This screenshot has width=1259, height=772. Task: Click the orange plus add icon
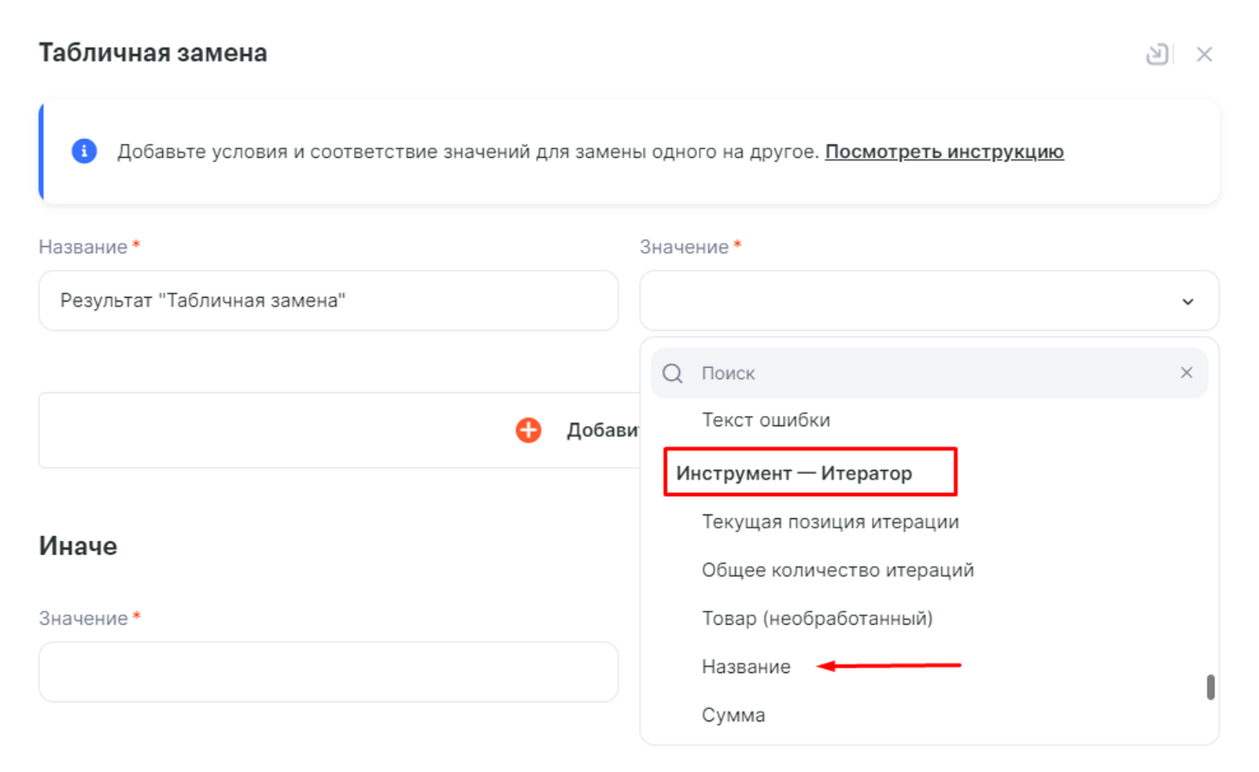tap(529, 430)
